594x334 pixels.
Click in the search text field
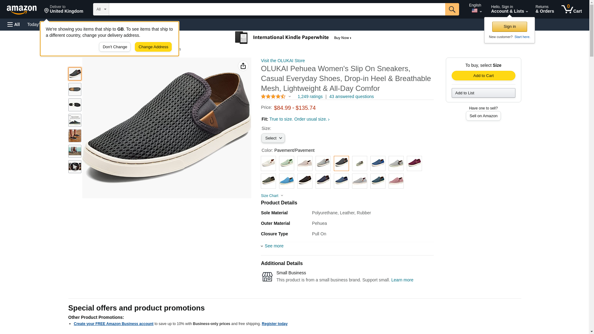[277, 9]
